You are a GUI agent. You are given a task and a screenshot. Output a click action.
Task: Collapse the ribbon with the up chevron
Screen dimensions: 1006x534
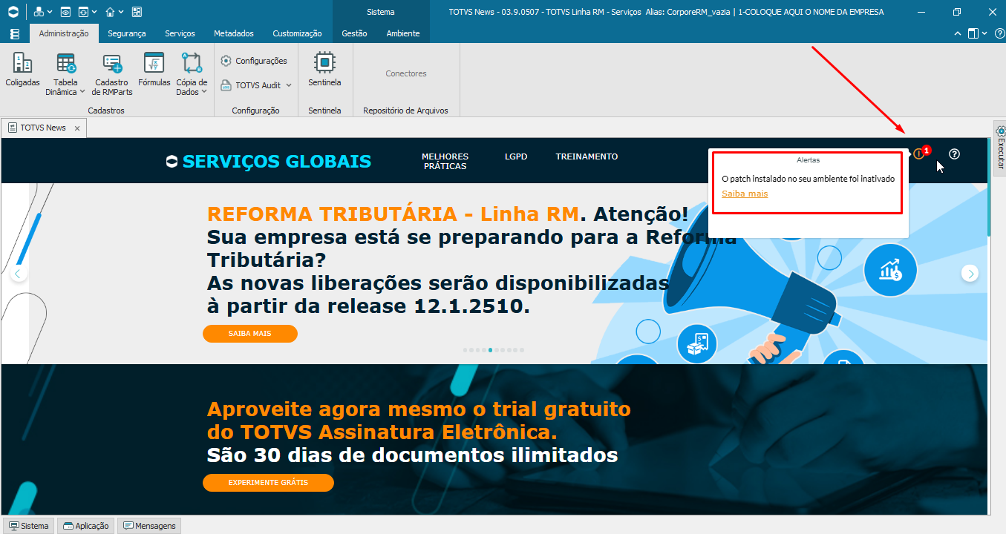click(958, 33)
